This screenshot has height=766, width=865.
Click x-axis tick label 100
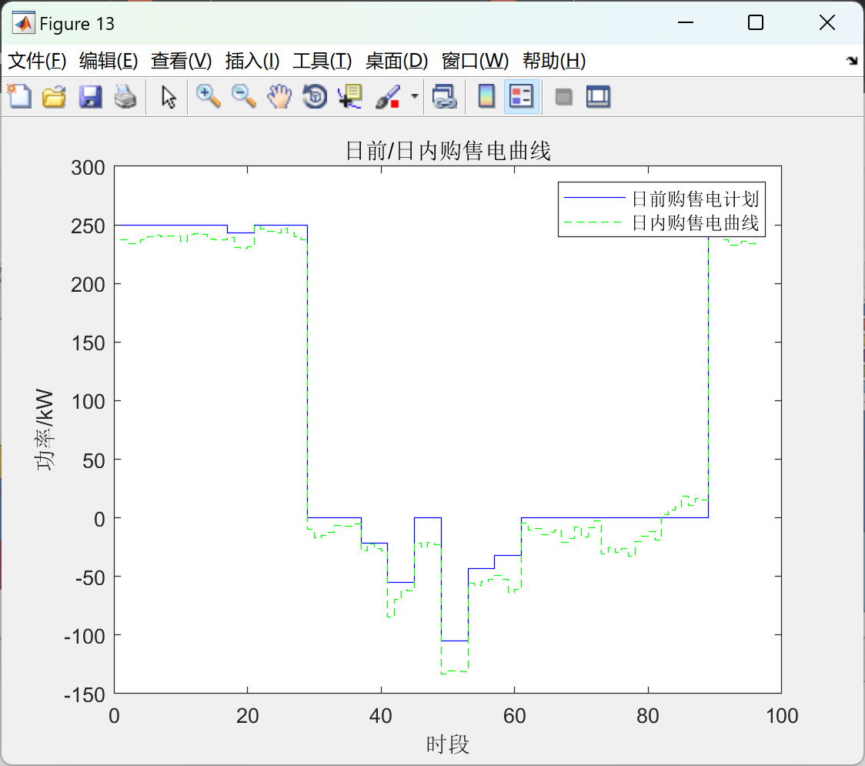tap(782, 716)
